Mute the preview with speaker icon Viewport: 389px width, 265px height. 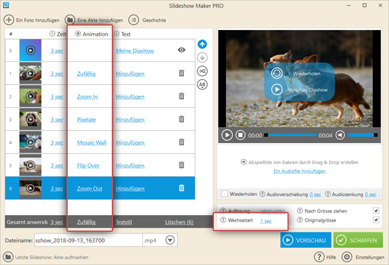tap(340, 135)
